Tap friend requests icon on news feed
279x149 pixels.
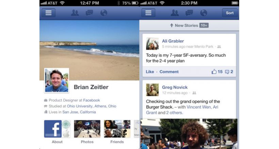pos(175,13)
